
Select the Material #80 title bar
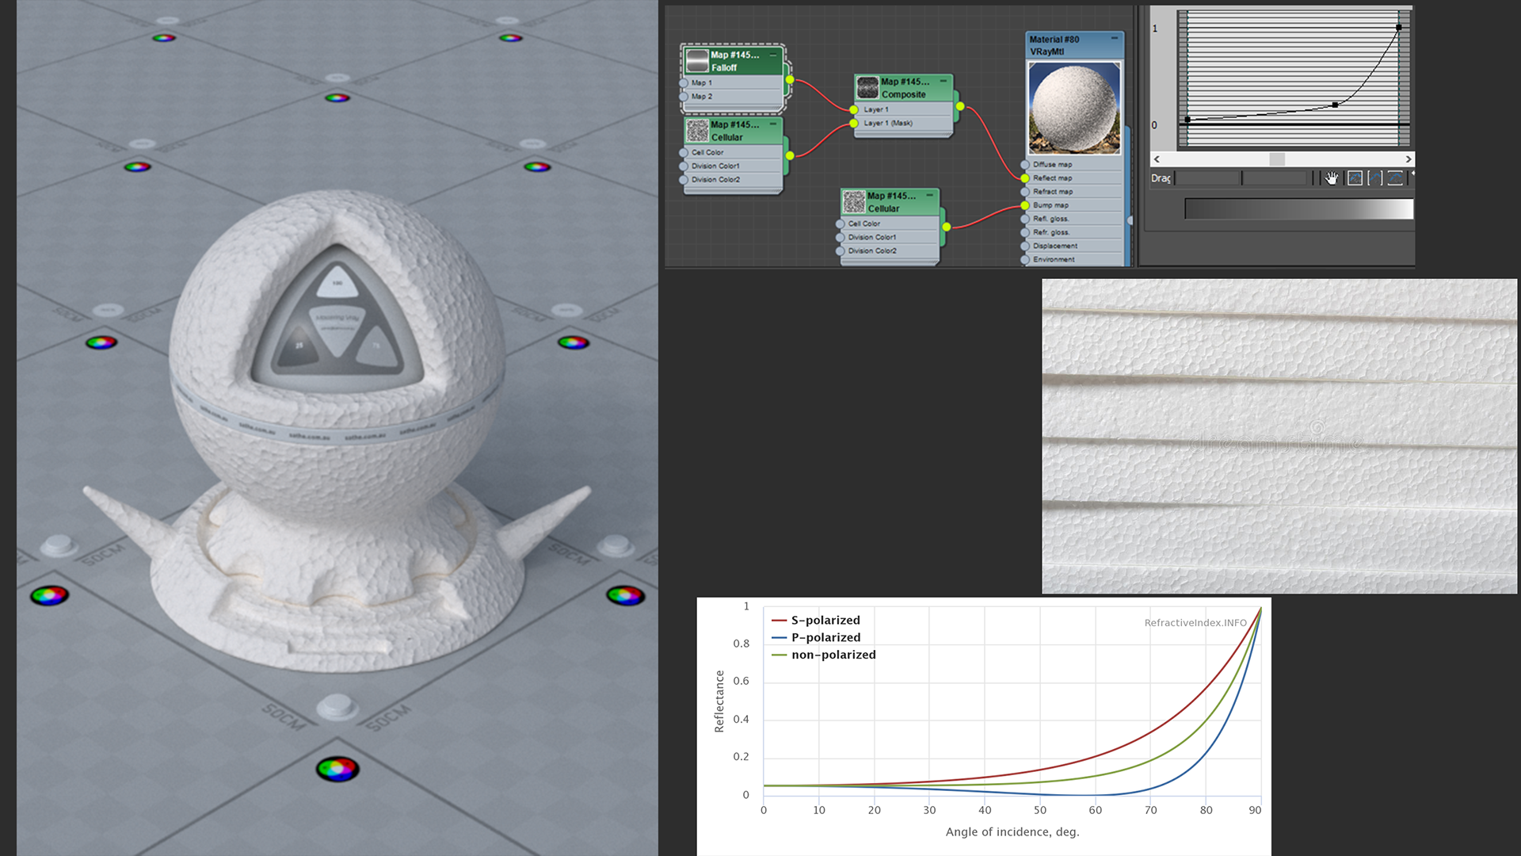point(1075,45)
